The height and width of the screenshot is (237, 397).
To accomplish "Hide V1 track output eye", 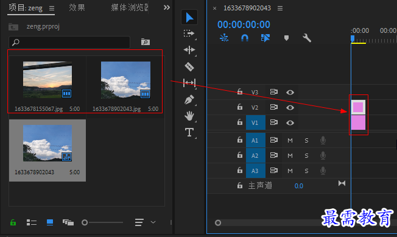I will (x=290, y=123).
